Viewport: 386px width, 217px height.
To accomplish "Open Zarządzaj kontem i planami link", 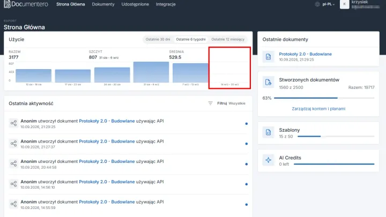I will tap(318, 109).
